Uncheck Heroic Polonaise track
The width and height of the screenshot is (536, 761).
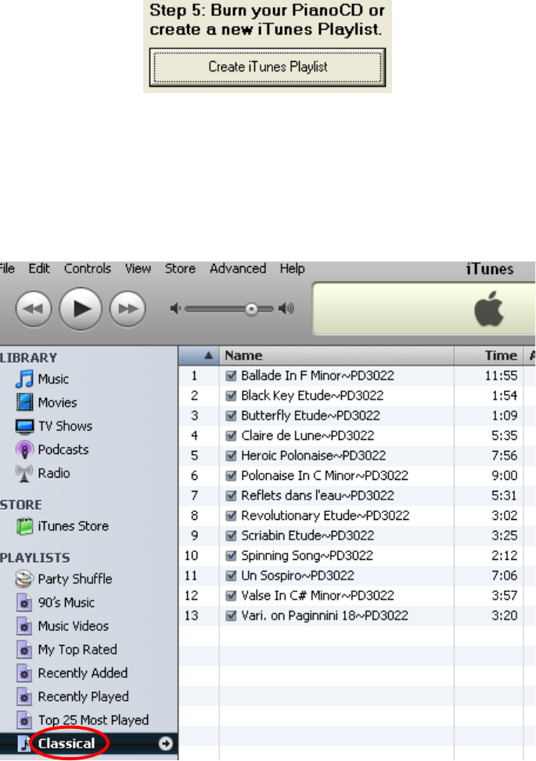232,456
